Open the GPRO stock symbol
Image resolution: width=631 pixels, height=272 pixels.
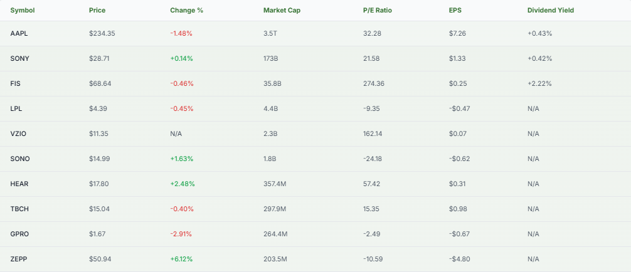click(20, 234)
